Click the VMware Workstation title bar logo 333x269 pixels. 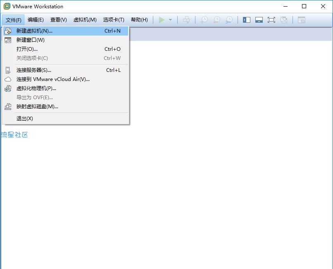click(7, 6)
